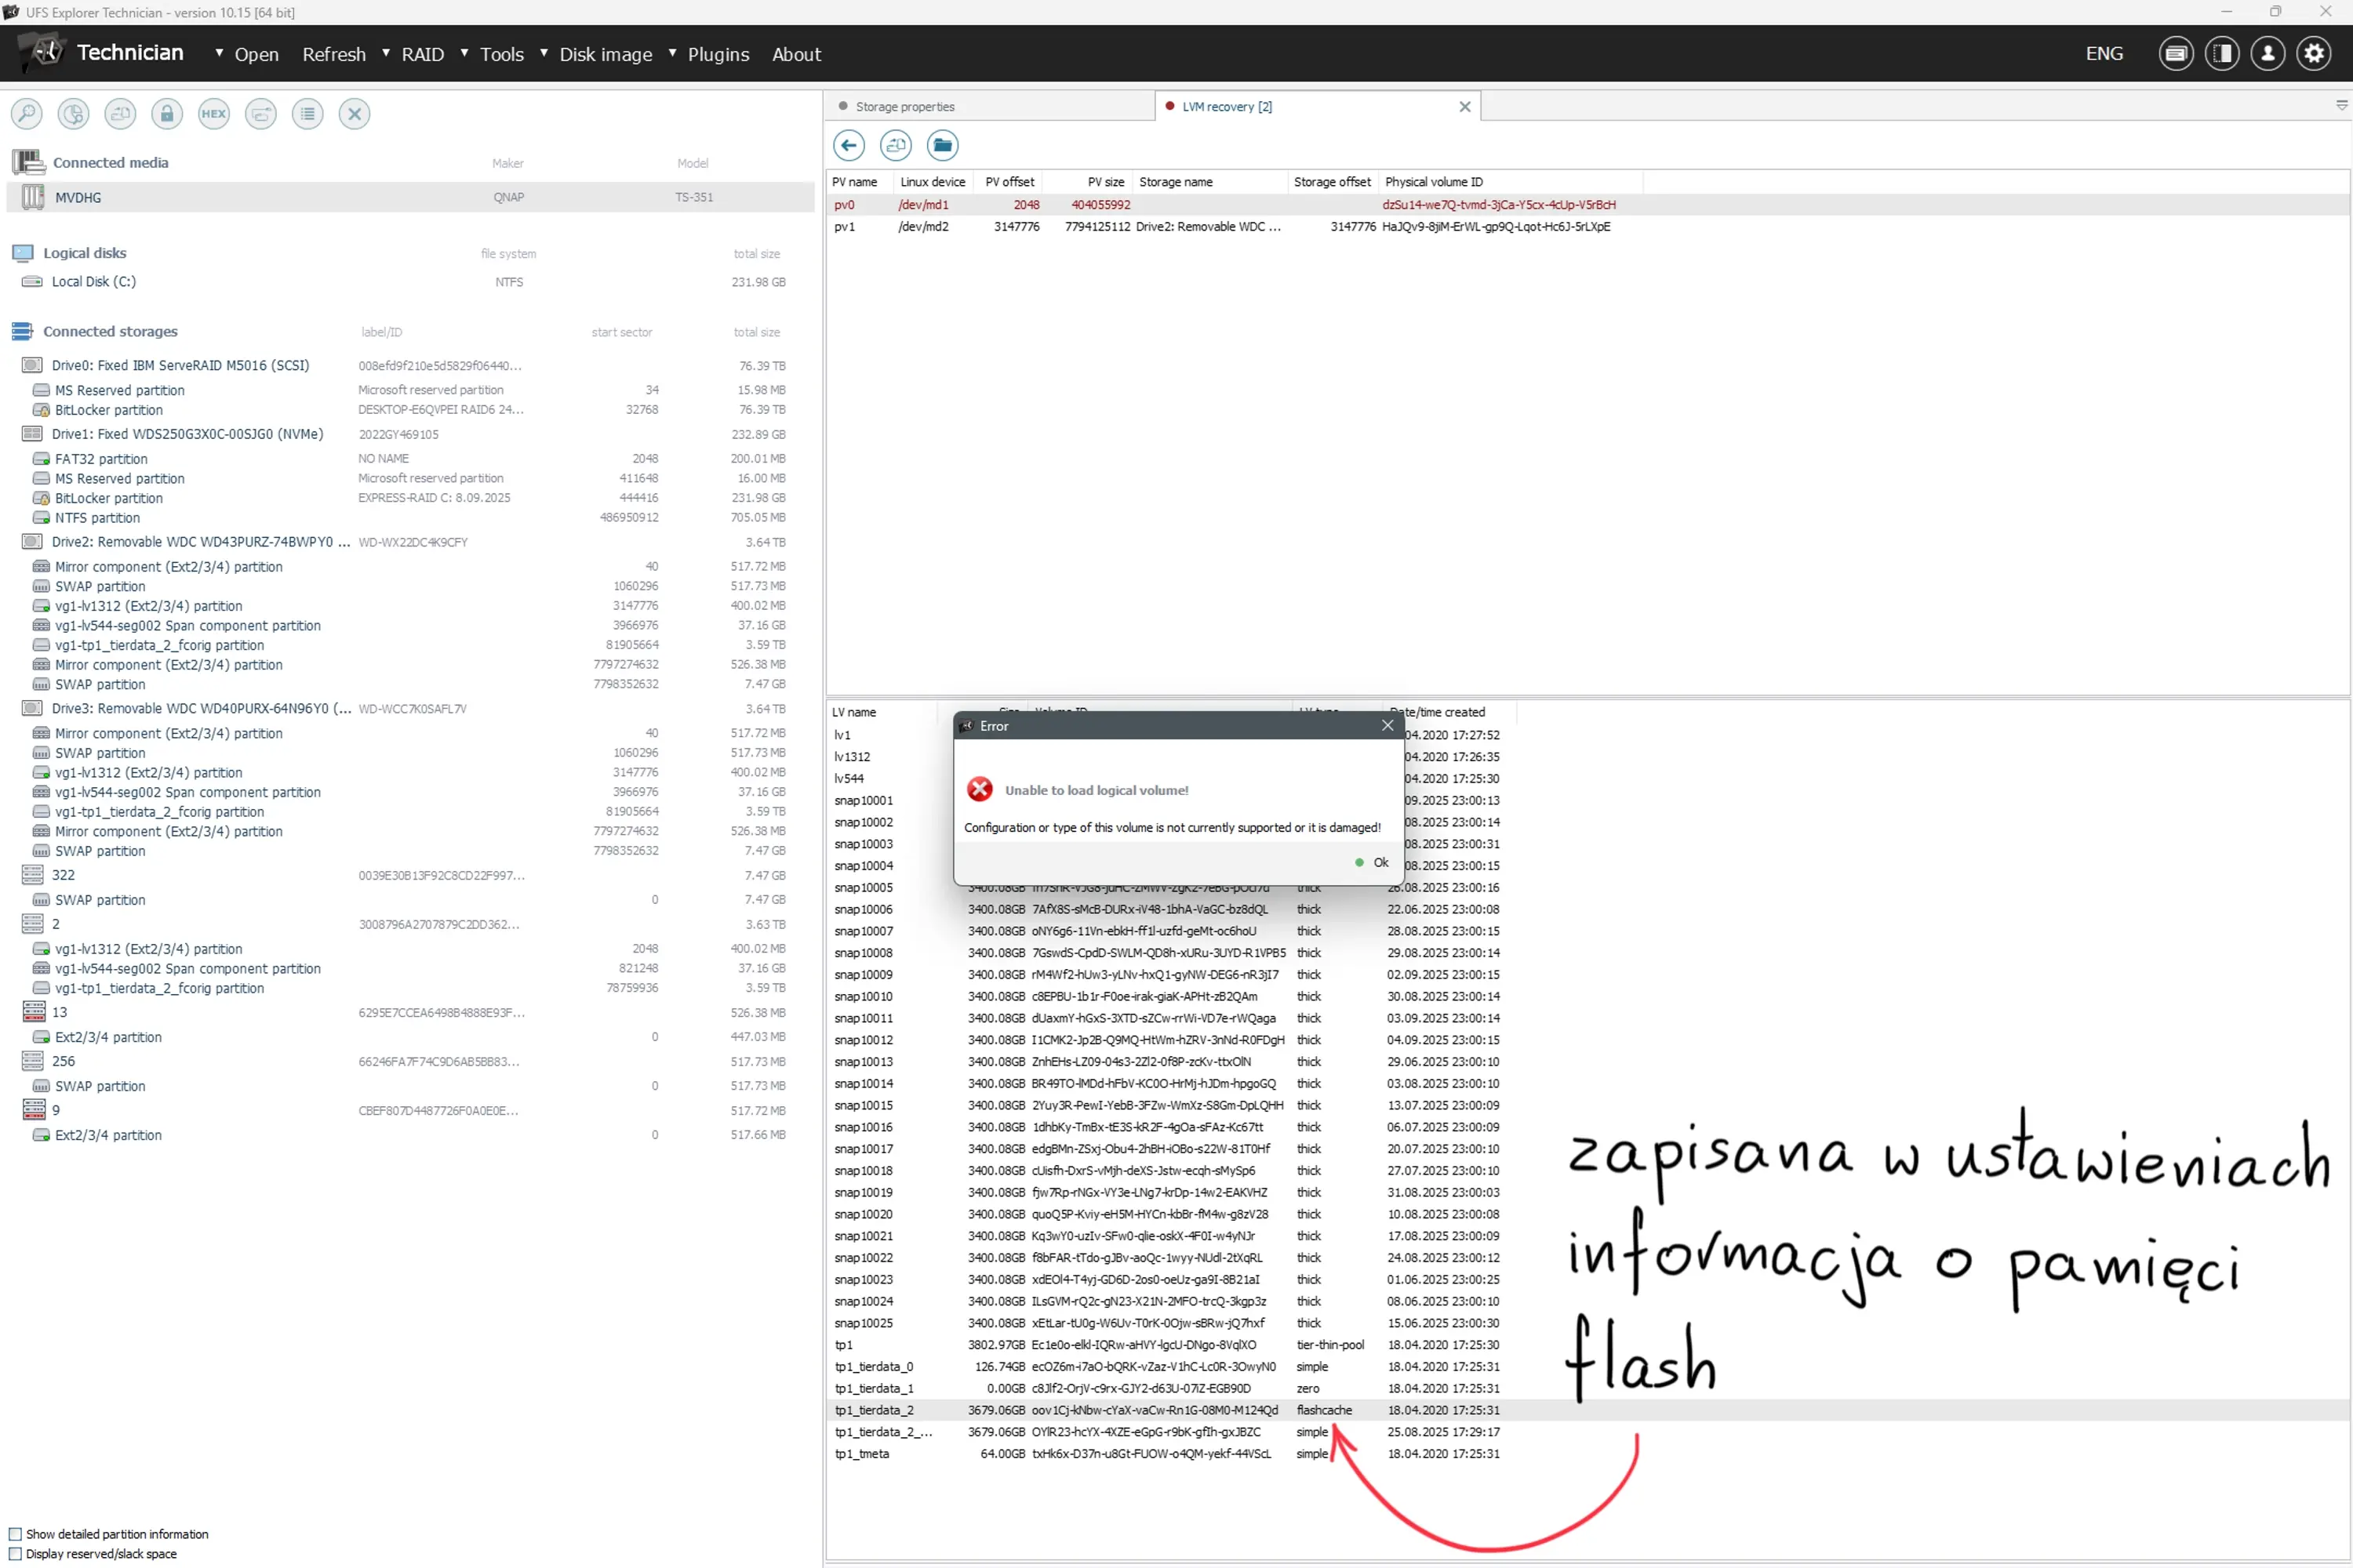The image size is (2353, 1568).
Task: Switch to the Storage properties tab
Action: [x=904, y=107]
